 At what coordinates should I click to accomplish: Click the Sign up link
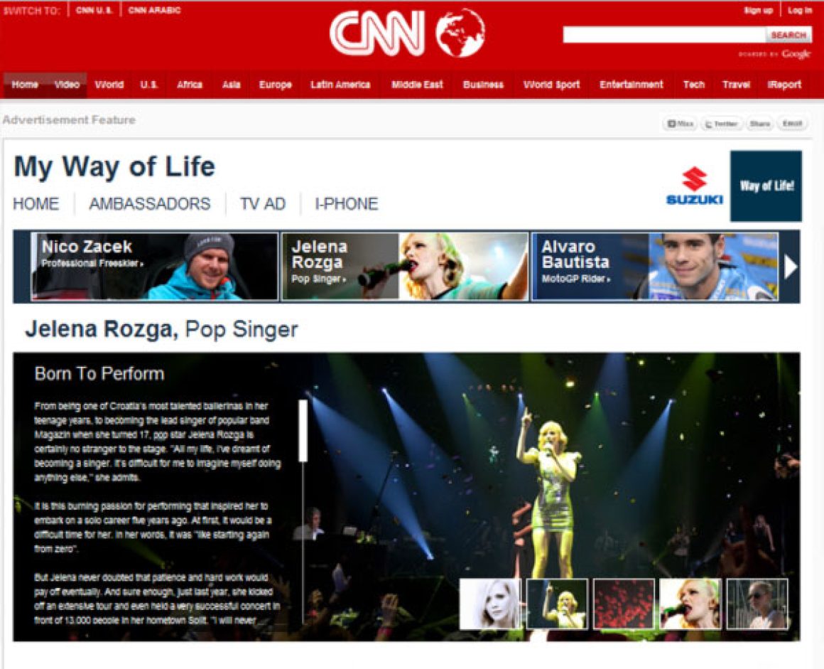[759, 10]
